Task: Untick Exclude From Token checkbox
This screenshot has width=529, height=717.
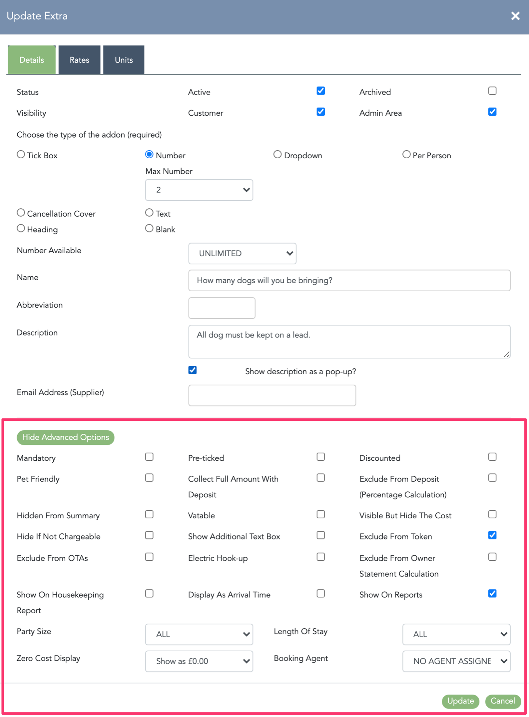Action: tap(492, 535)
